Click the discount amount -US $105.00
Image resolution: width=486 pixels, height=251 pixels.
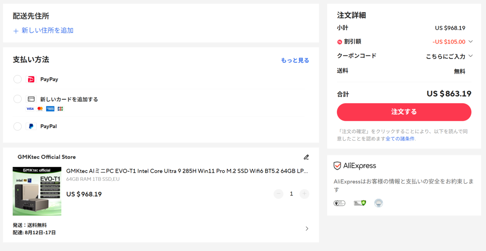pos(449,42)
